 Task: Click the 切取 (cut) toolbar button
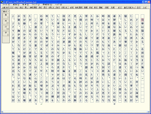(x=50, y=7)
